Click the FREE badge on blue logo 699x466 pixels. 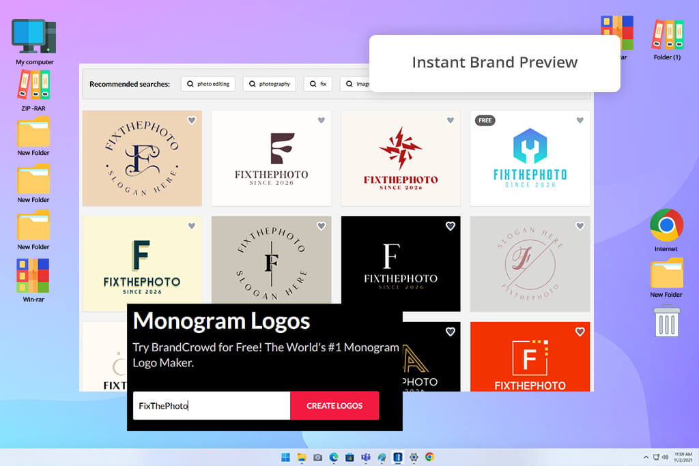tap(485, 120)
